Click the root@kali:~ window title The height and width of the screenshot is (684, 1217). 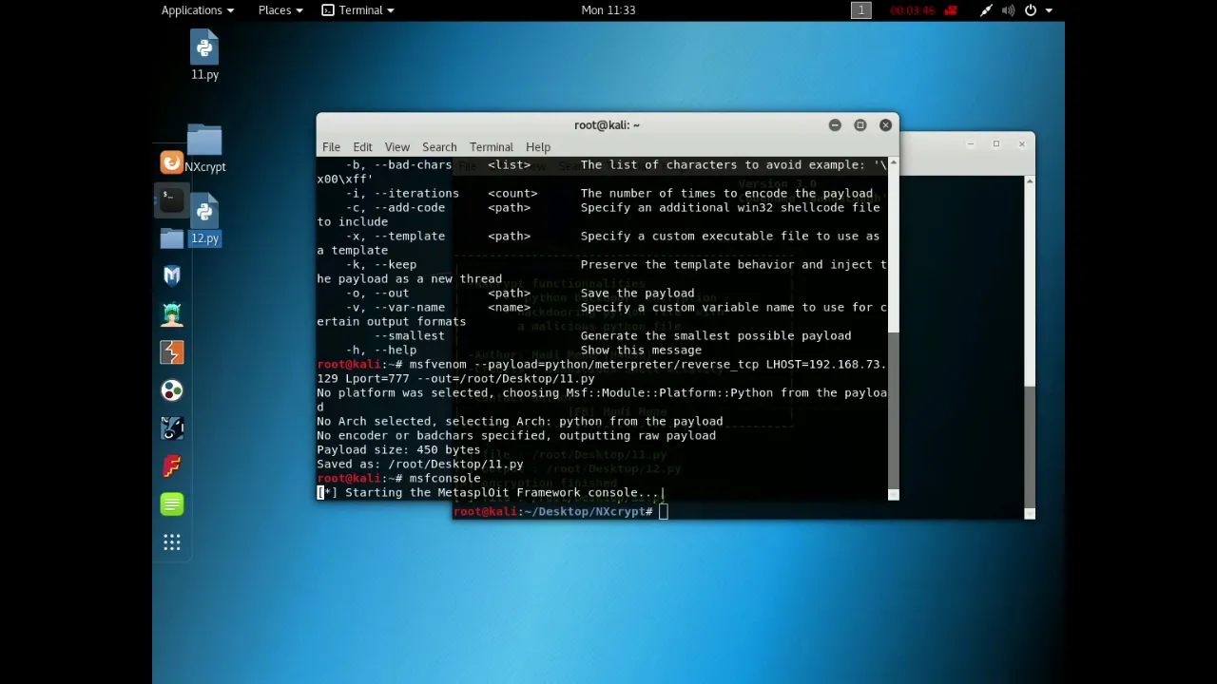[607, 125]
